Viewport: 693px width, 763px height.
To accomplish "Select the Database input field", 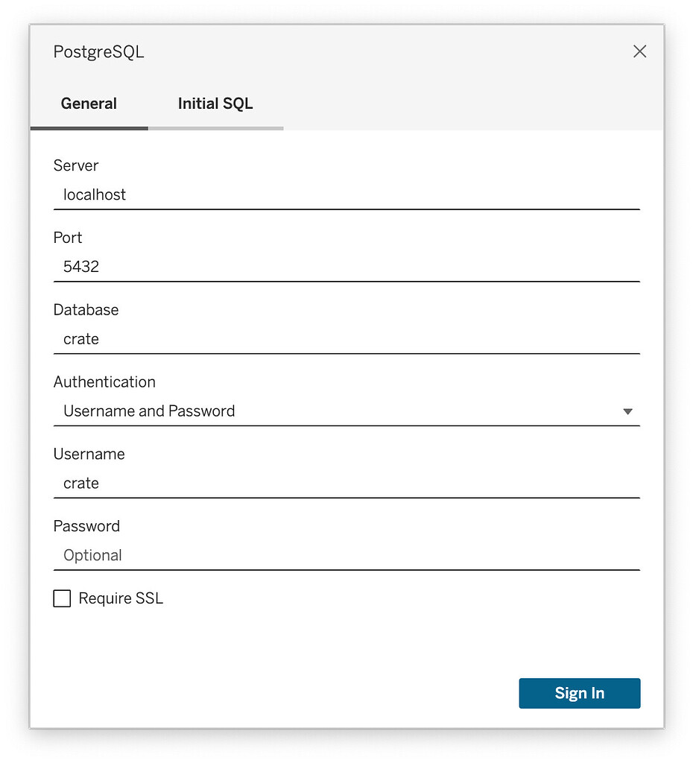I will pos(346,339).
